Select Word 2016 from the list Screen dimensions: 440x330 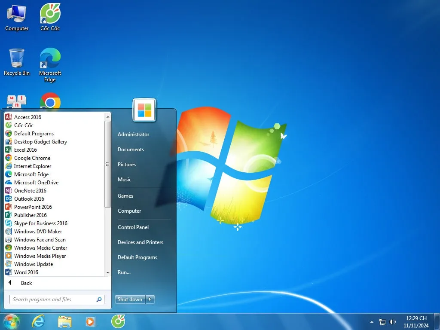[x=26, y=272]
